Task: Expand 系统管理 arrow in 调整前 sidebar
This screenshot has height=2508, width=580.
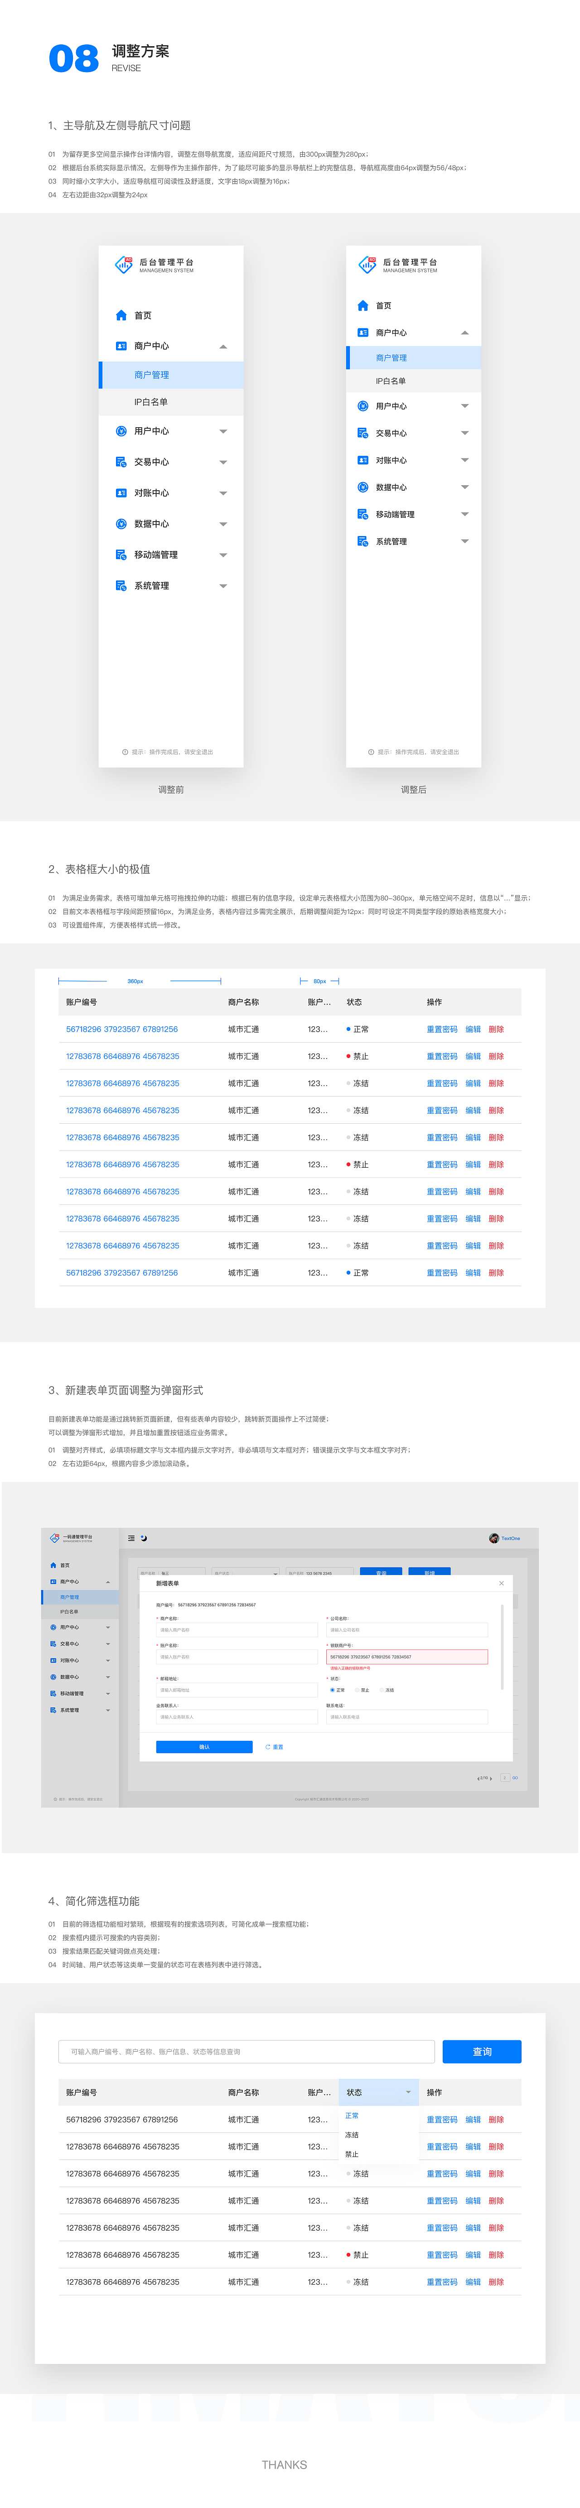Action: pyautogui.click(x=223, y=586)
